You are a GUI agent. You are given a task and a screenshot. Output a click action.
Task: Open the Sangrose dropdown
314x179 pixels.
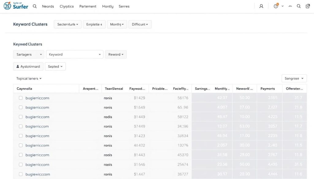pyautogui.click(x=293, y=78)
